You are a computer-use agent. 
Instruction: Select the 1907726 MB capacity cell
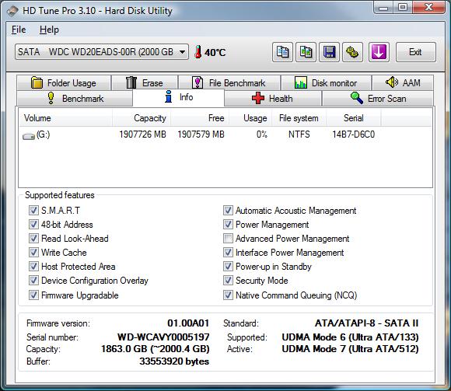point(142,134)
